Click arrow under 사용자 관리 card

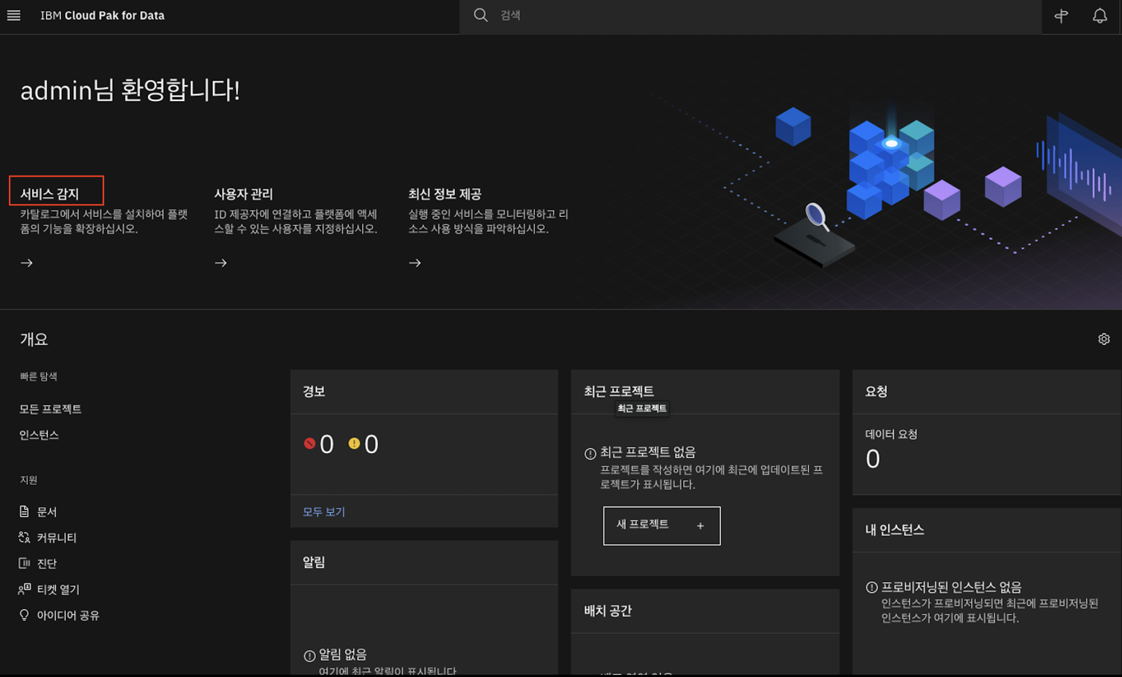221,263
